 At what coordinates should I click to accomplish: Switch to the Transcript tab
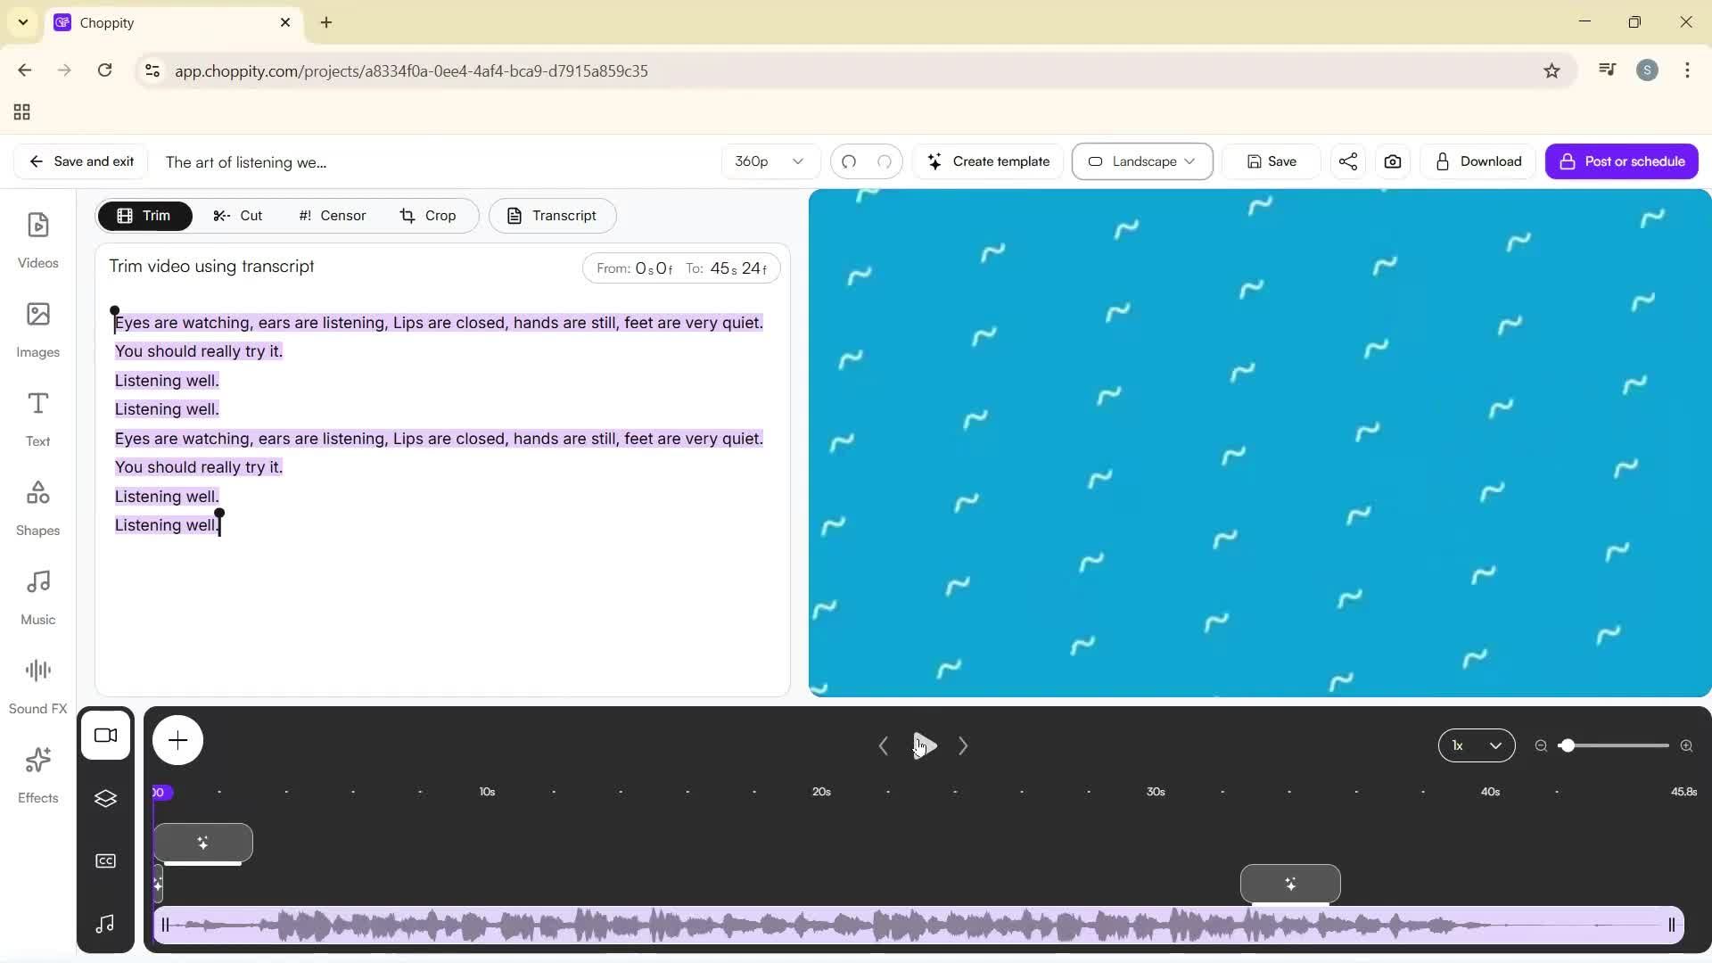(x=553, y=215)
